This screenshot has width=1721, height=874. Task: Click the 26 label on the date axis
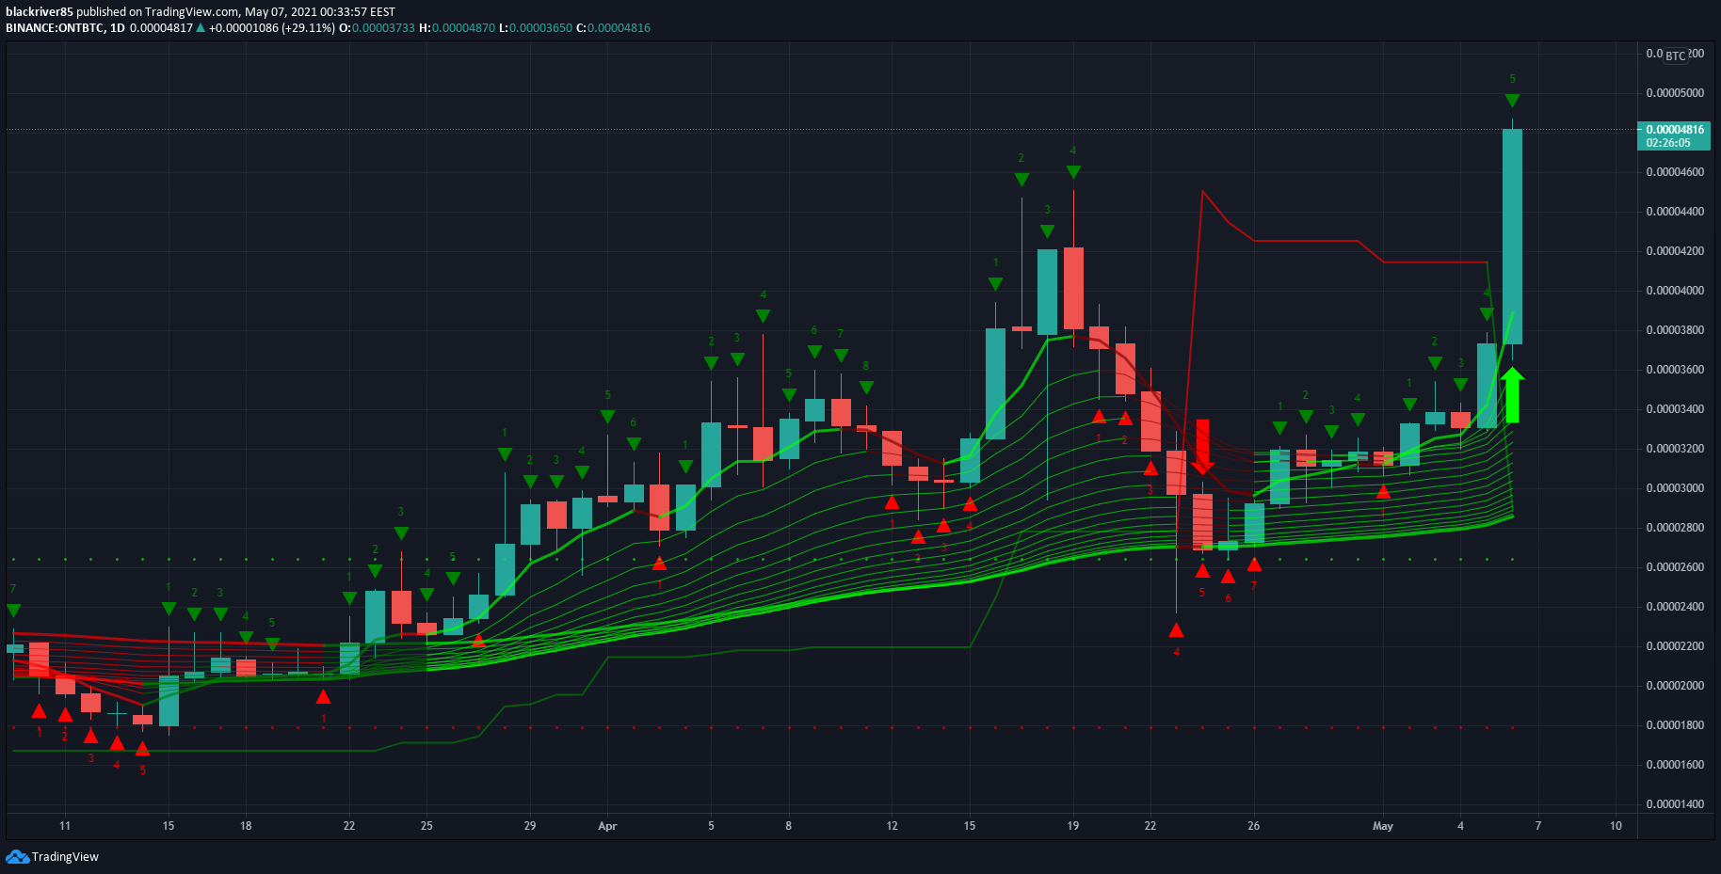click(1253, 826)
